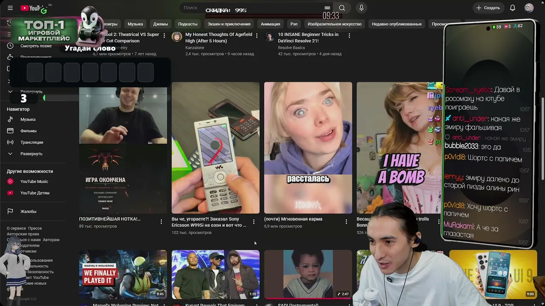Open the Resolve Basics channel name
The width and height of the screenshot is (545, 306).
click(291, 48)
